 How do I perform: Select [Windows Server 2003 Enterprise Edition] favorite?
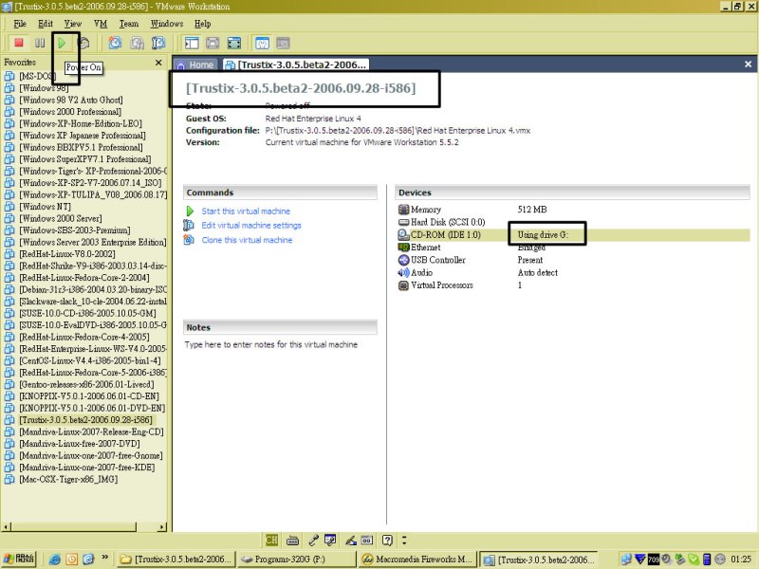click(92, 242)
